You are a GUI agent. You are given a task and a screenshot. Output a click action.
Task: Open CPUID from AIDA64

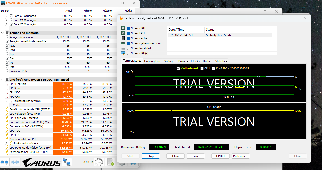[x=220, y=156]
